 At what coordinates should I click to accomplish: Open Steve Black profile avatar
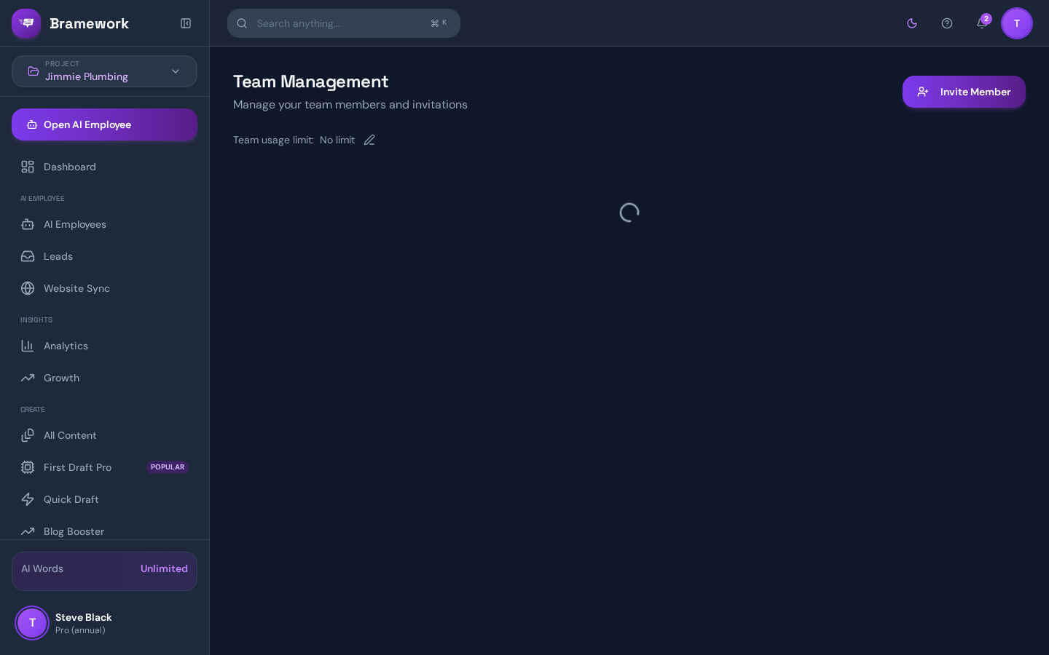[32, 623]
